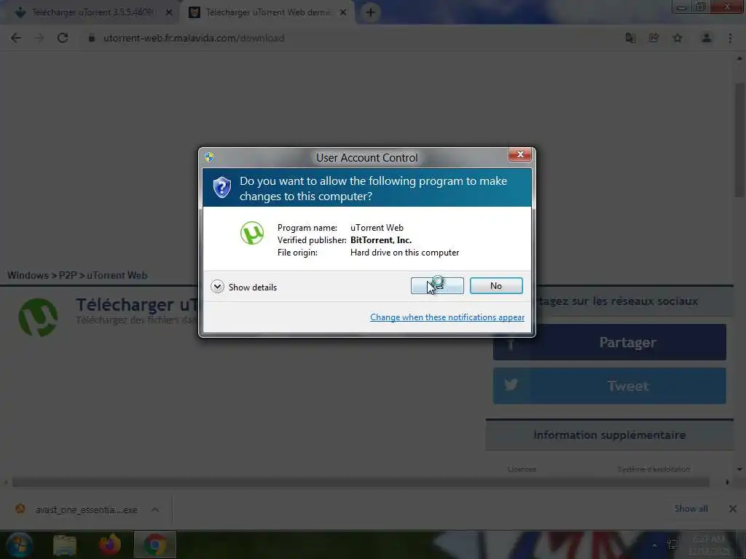Close the downloads bar

point(733,509)
